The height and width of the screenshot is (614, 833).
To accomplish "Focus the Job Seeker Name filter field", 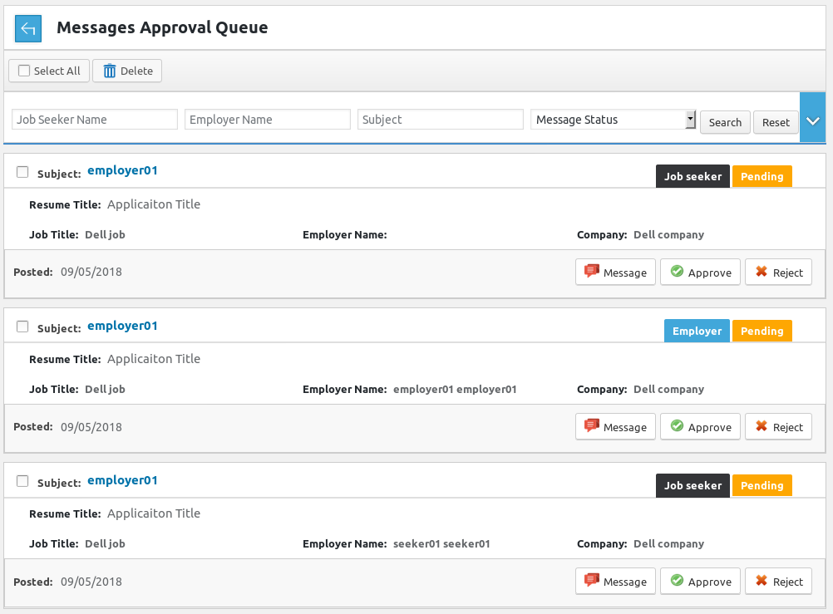I will [x=95, y=120].
